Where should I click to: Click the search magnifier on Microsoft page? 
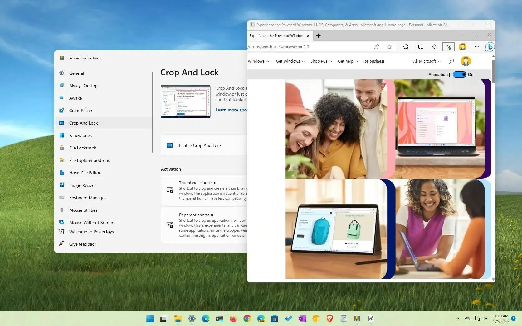(451, 61)
